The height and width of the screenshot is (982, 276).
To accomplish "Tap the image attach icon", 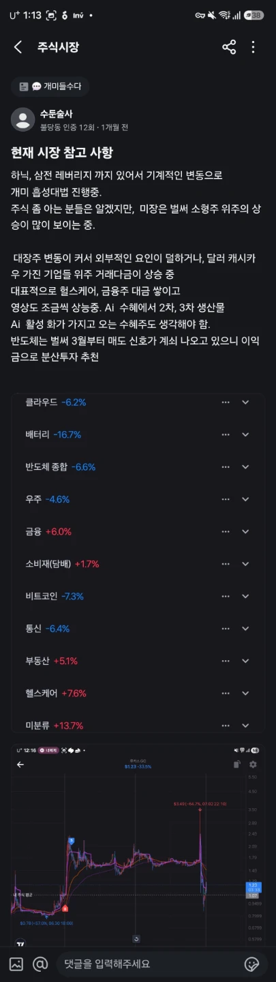I will coord(16,964).
